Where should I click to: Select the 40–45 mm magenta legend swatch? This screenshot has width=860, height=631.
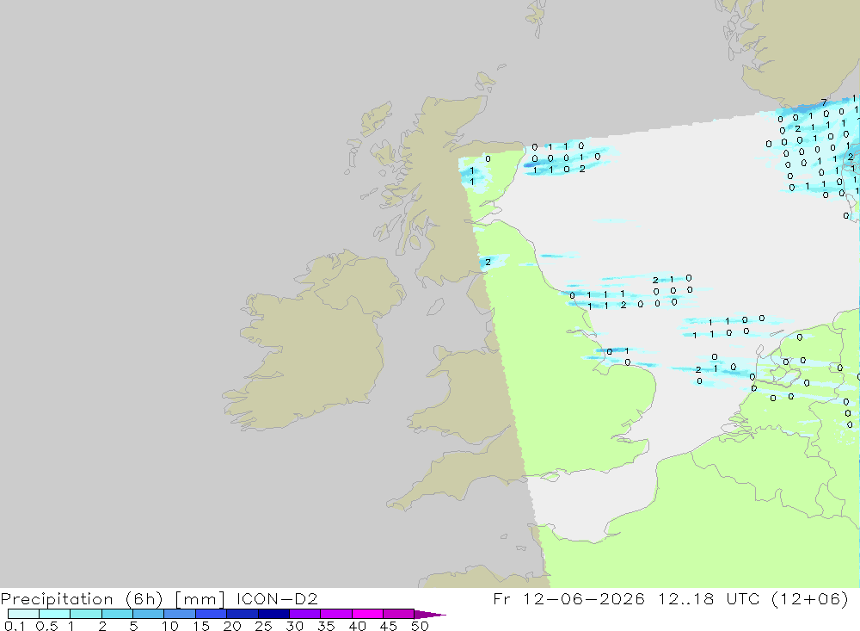367,614
